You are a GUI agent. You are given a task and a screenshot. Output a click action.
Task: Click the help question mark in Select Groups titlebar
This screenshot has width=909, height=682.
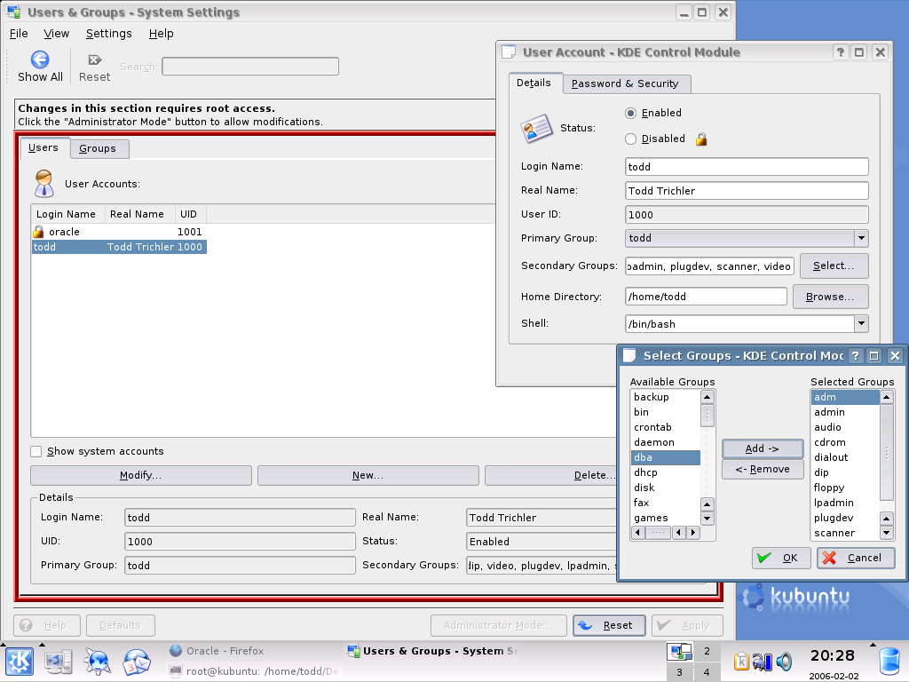(855, 355)
